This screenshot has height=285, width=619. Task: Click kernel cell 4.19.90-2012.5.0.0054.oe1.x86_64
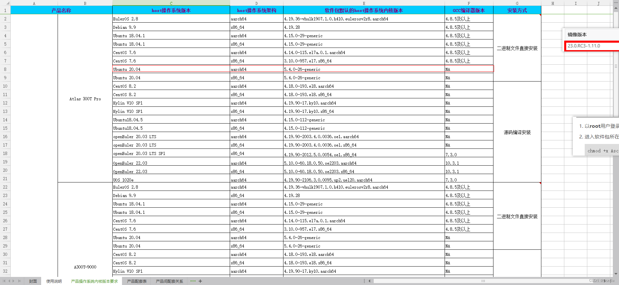click(364, 153)
